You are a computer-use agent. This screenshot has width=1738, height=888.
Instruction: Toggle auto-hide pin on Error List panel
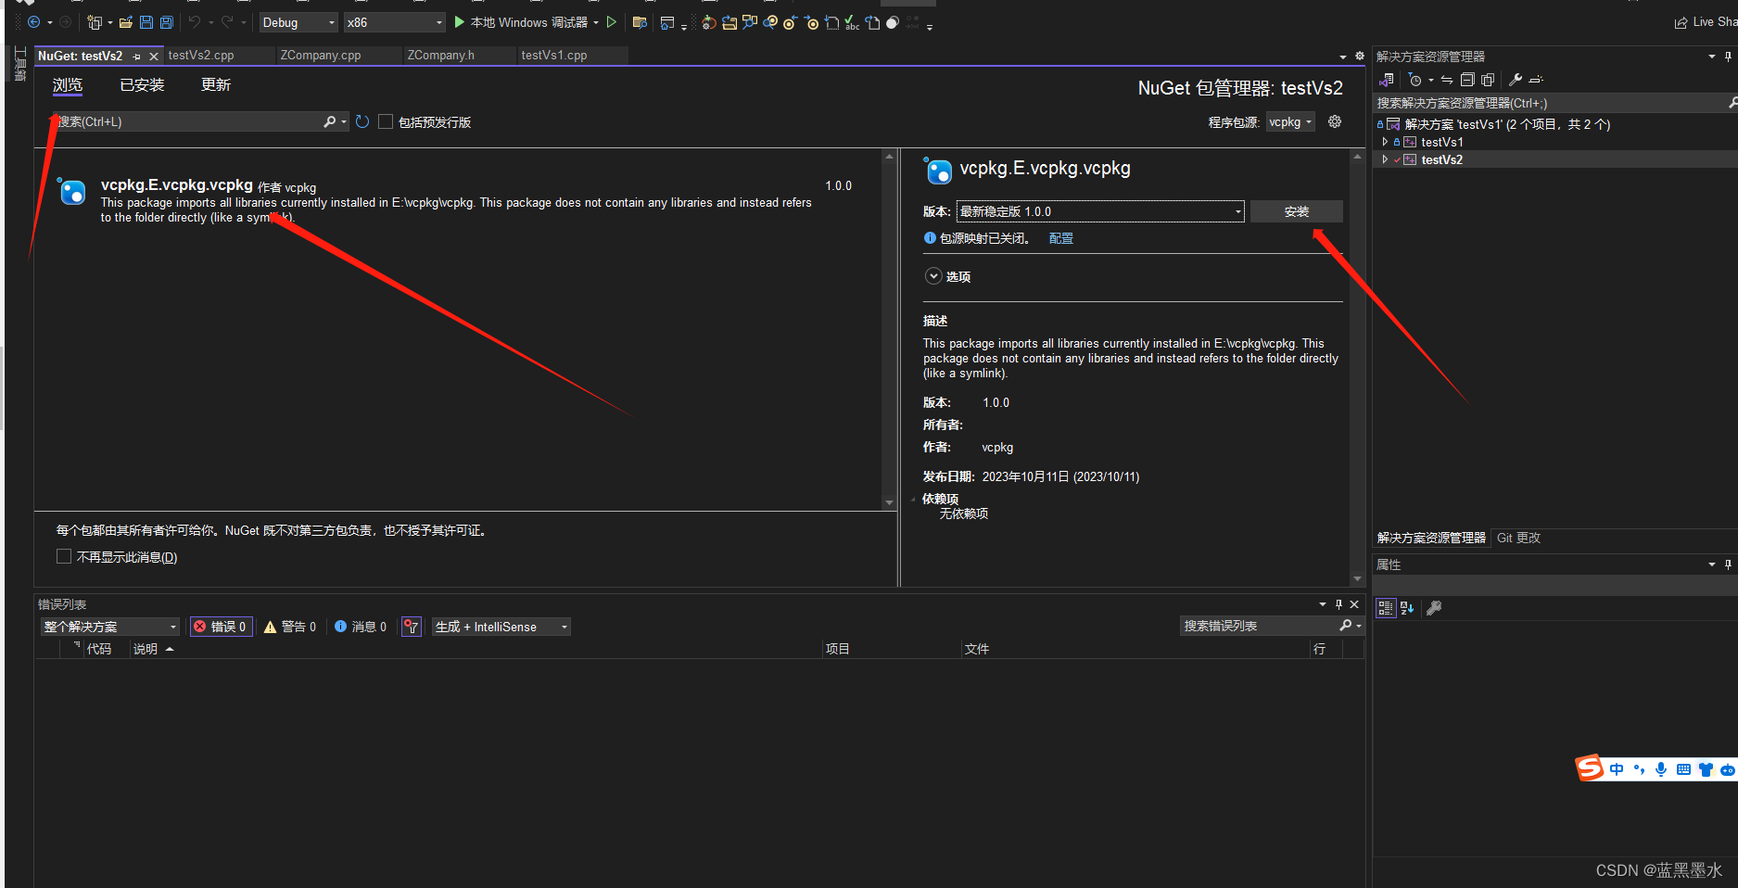1338,604
